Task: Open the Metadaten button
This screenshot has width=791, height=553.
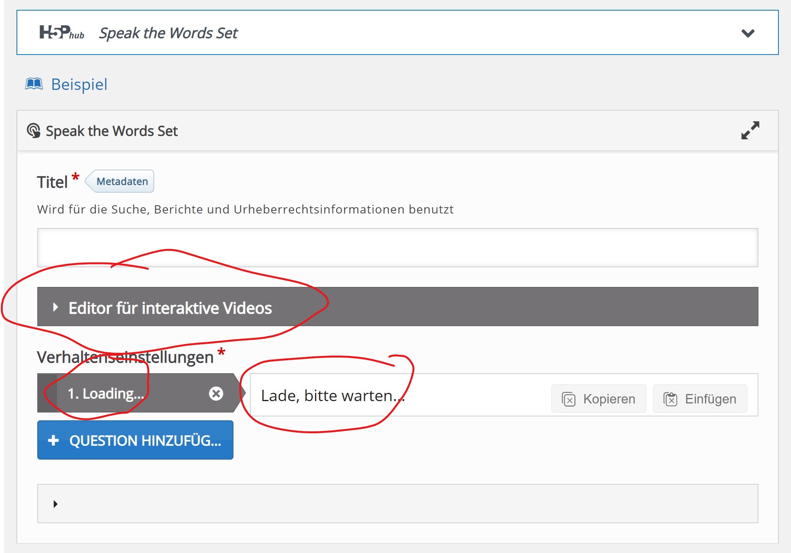Action: [119, 181]
